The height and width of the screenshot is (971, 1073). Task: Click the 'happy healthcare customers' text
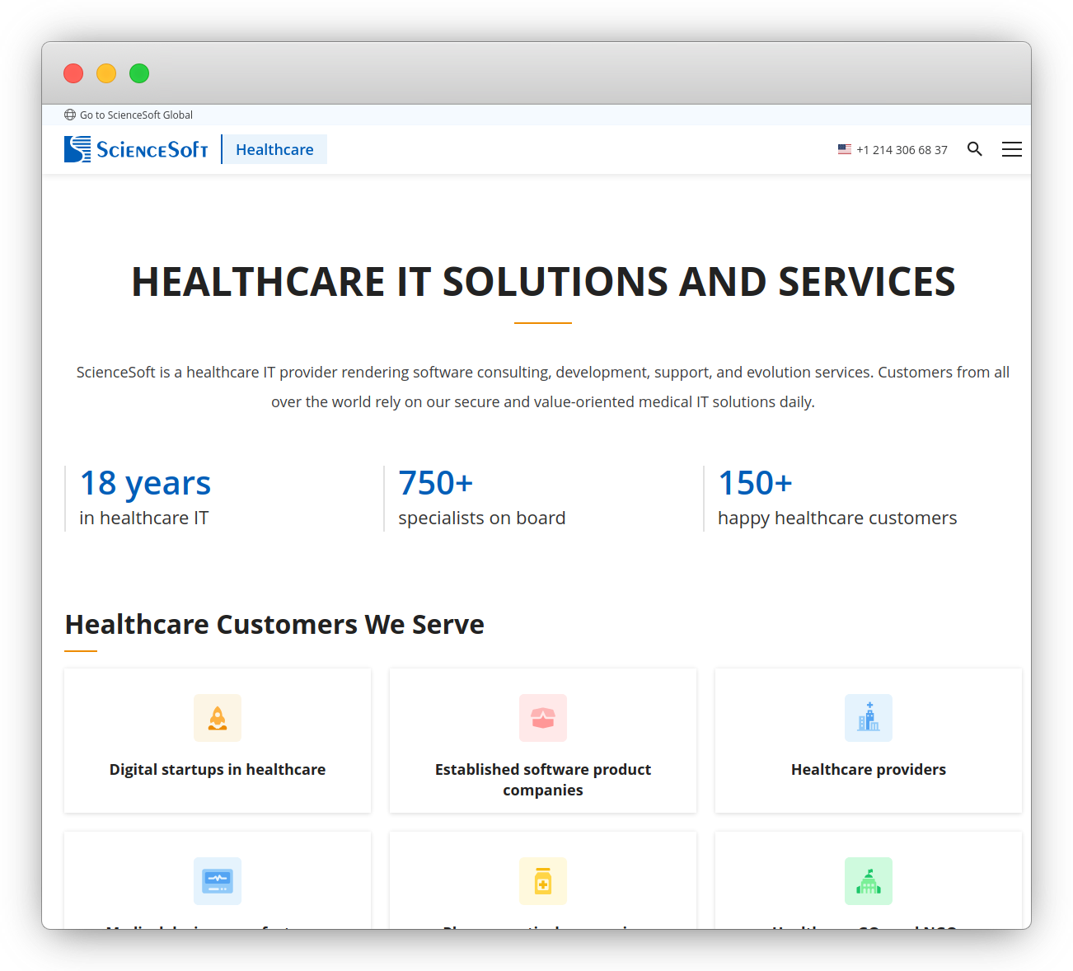[x=837, y=518]
